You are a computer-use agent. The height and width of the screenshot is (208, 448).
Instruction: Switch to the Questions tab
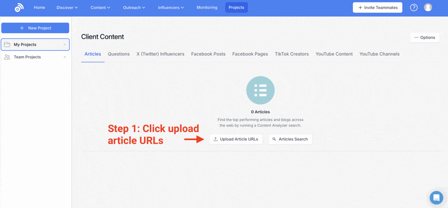[x=119, y=54]
